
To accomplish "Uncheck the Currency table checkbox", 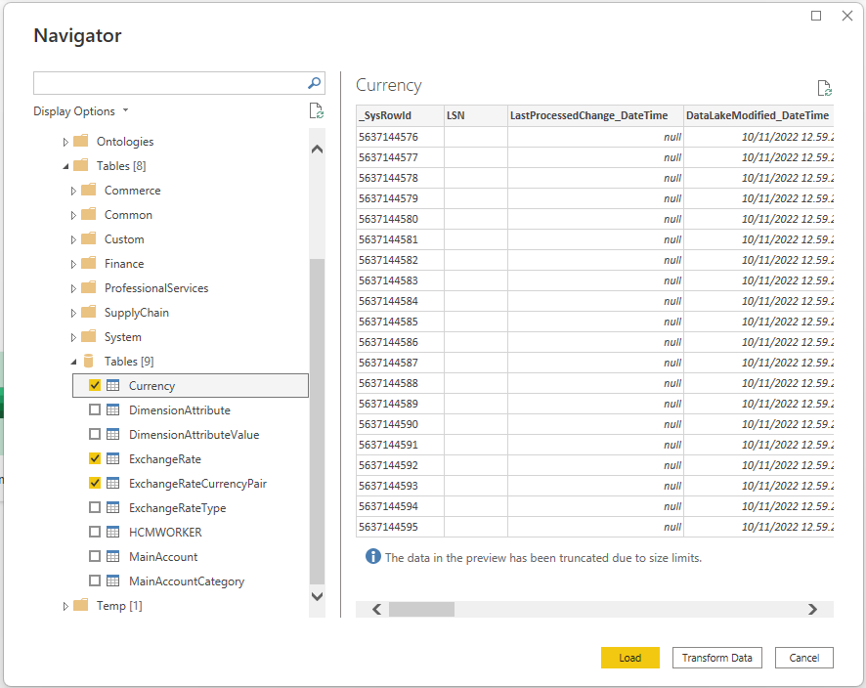I will pyautogui.click(x=96, y=385).
